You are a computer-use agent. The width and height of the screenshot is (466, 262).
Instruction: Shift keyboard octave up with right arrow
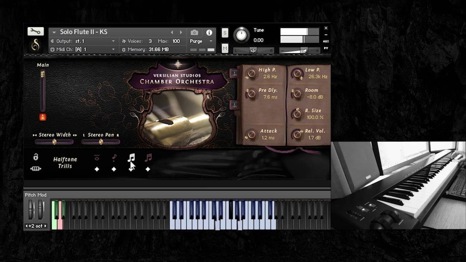tap(45, 226)
